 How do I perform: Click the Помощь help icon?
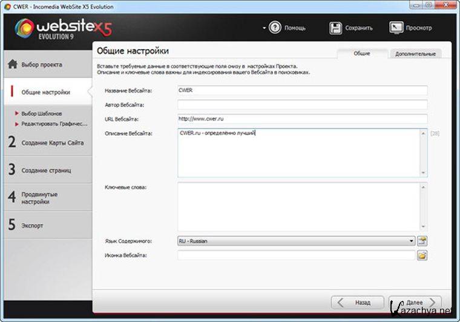[275, 28]
